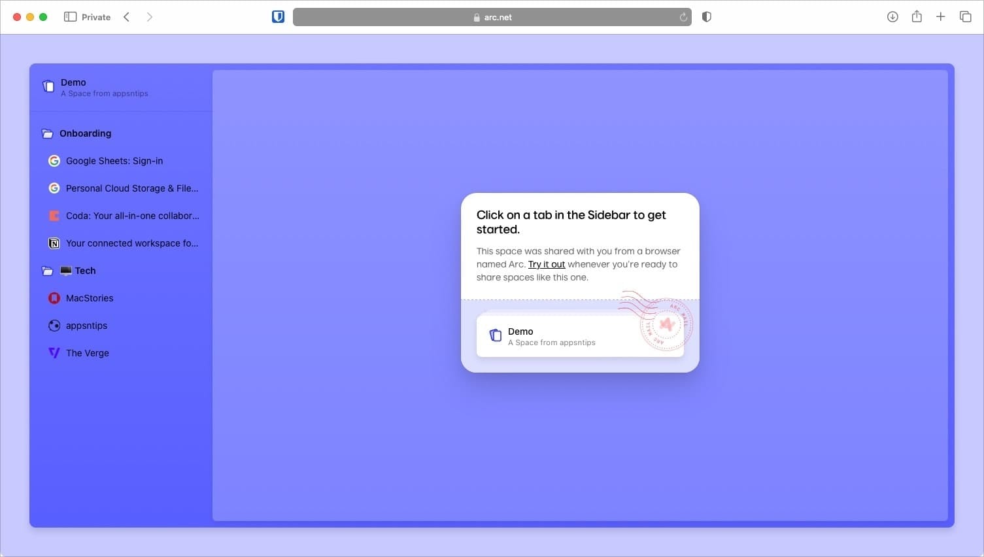Click the Coda tab icon in Onboarding
Viewport: 984px width, 557px height.
click(x=54, y=215)
